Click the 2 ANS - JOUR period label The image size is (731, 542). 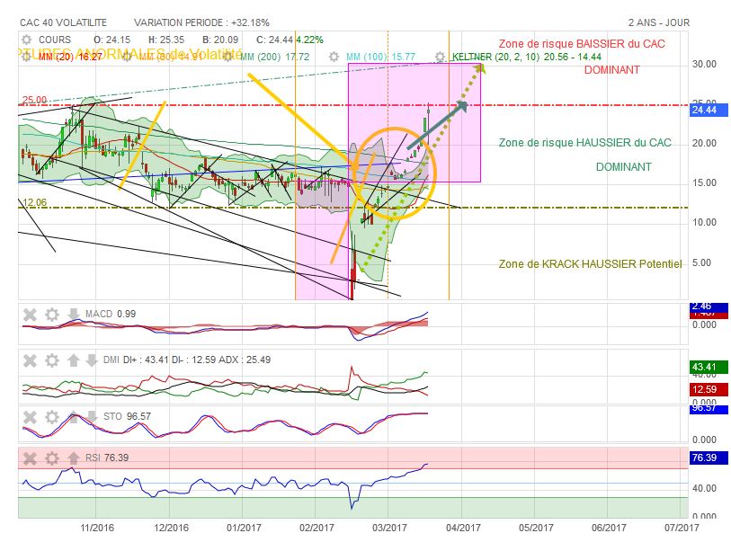(659, 22)
